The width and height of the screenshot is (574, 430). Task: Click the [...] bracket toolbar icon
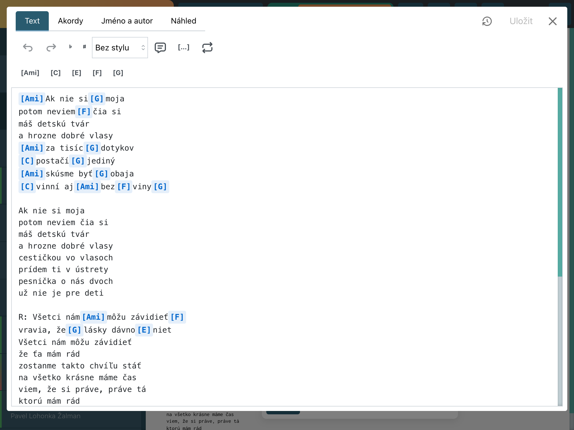pos(184,47)
